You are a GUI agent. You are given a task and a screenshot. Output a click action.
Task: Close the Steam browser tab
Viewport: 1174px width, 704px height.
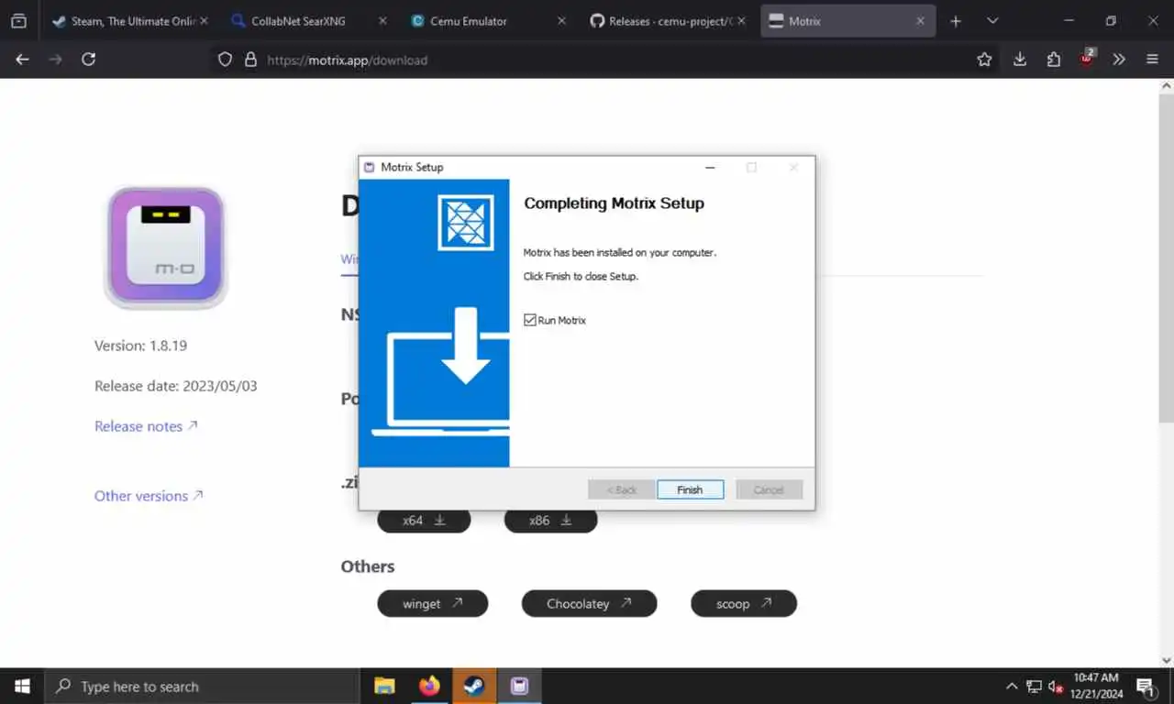tap(204, 21)
